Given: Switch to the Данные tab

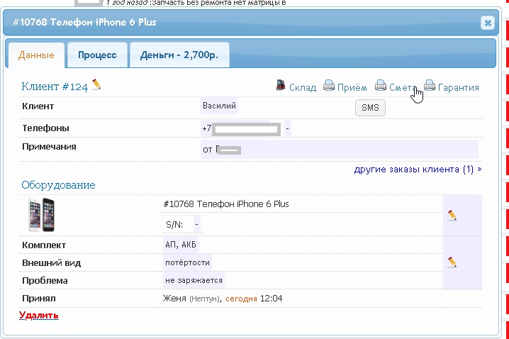Looking at the screenshot, I should pos(36,55).
